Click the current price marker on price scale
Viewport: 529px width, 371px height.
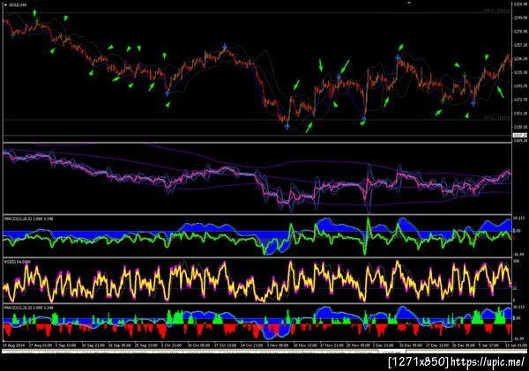tap(520, 135)
